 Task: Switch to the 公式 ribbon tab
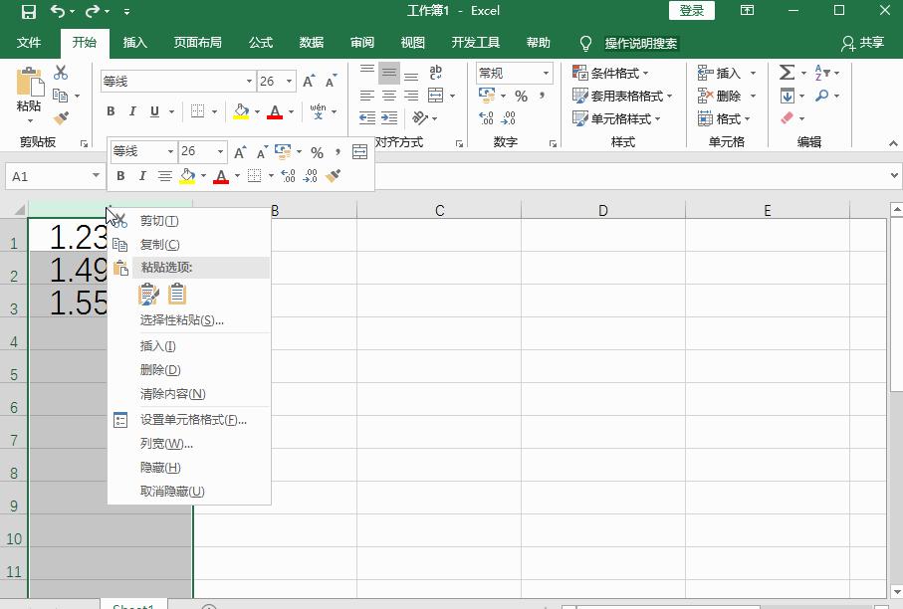[x=260, y=43]
